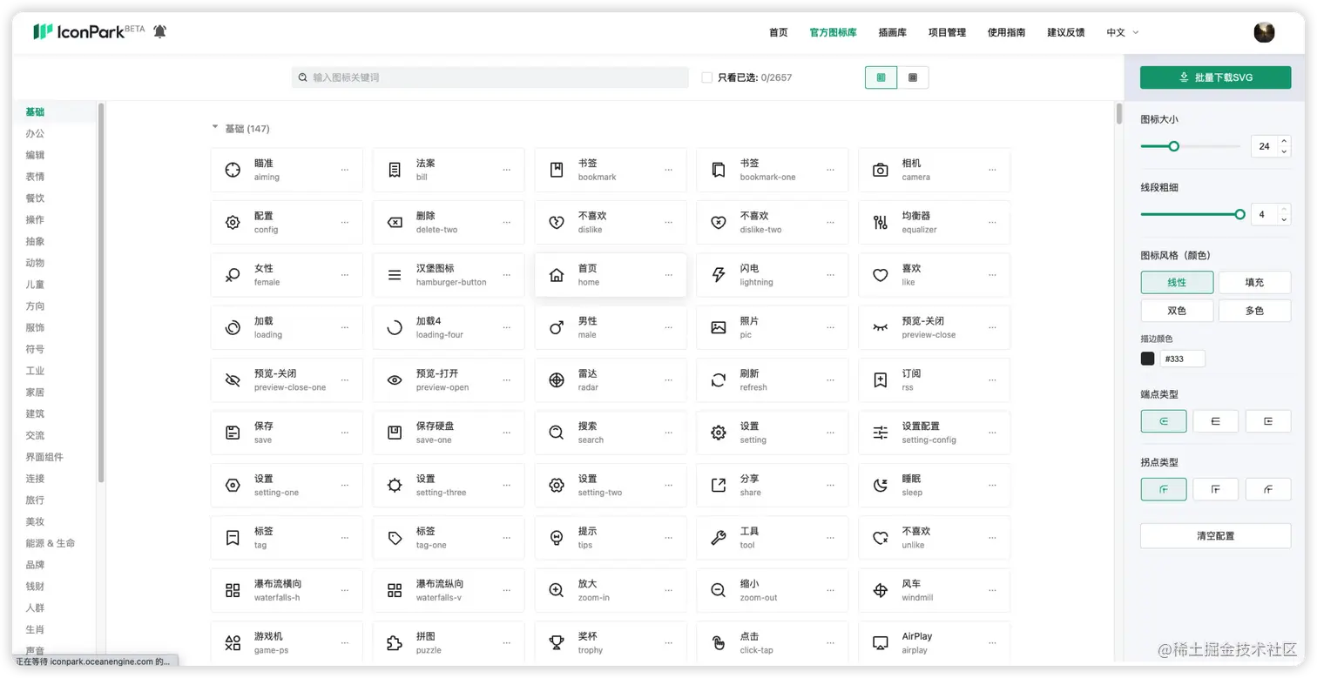Enable the 只看已选 checkbox
Screen dimensions: 1317x678
706,77
